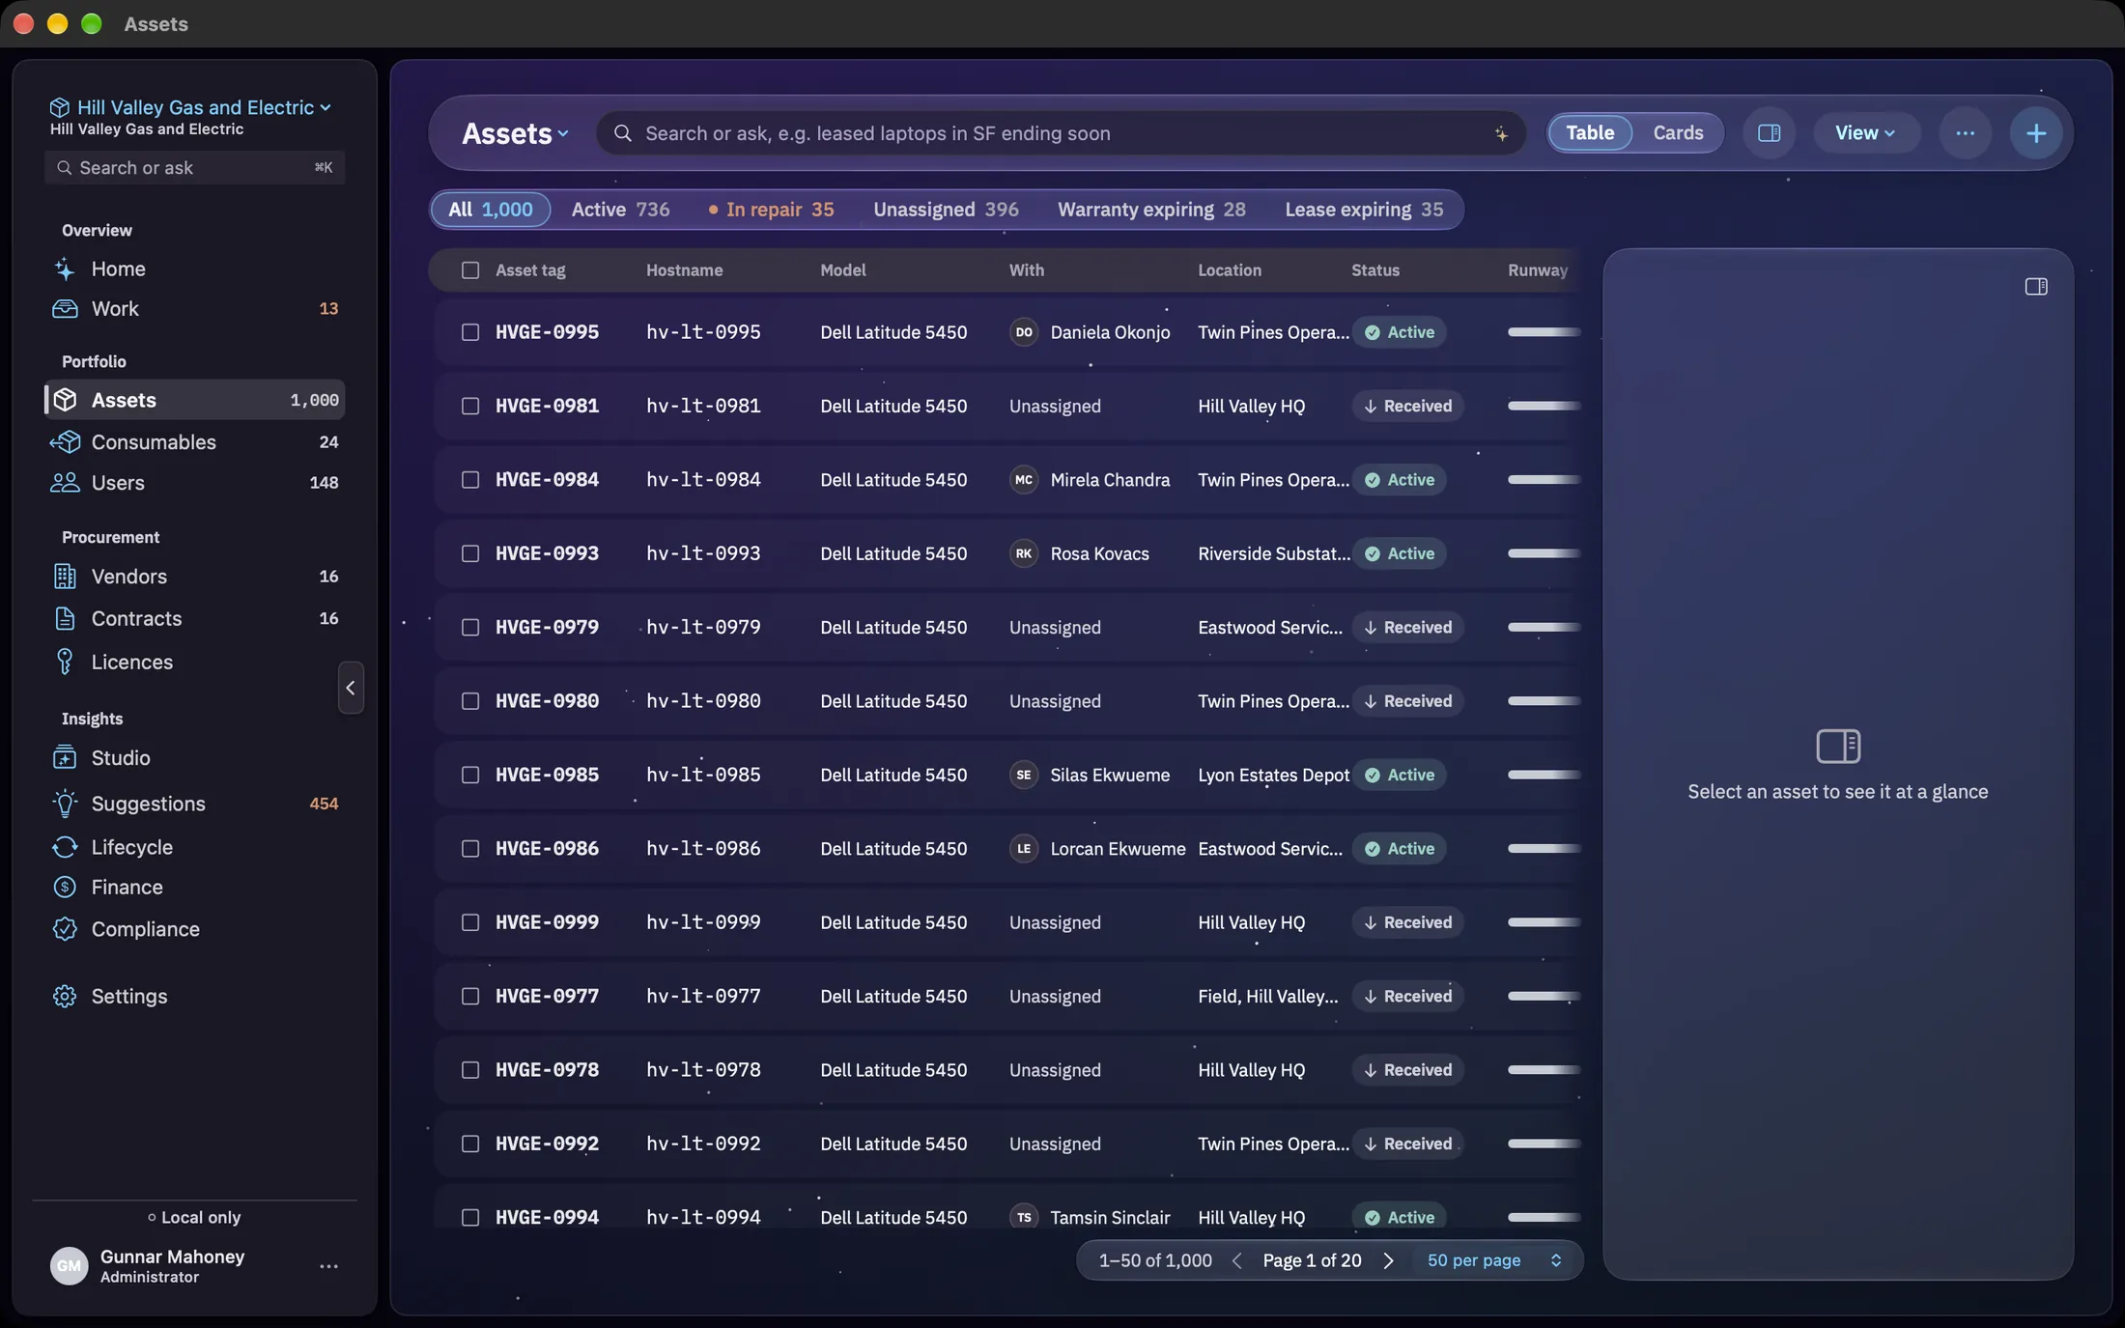
Task: Click hostname hv-lt-0977
Action: tap(703, 997)
